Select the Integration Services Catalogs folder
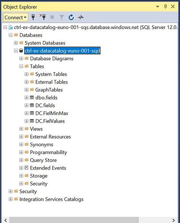Viewport: 180px width, 223px height. point(51,199)
